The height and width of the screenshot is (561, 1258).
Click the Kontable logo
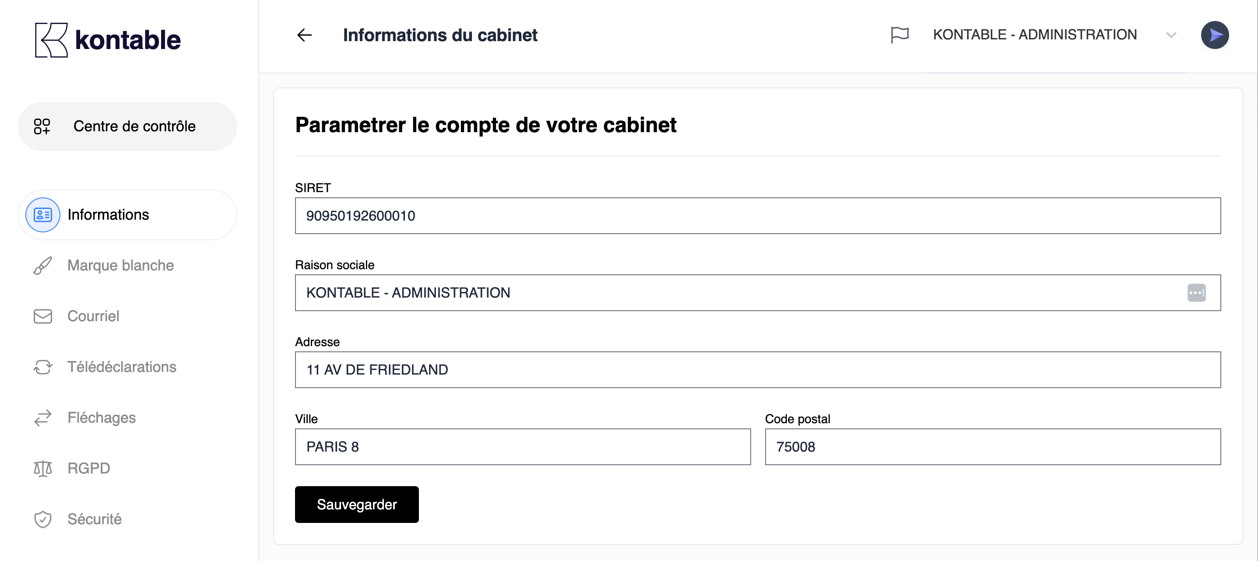[x=107, y=40]
